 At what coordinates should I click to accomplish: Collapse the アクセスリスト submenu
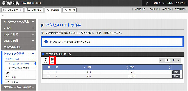tap(19, 59)
